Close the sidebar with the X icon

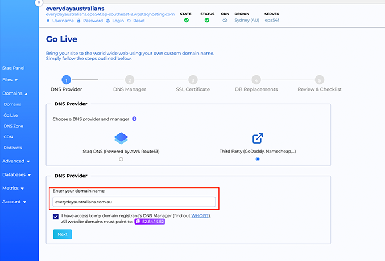[x=39, y=2]
